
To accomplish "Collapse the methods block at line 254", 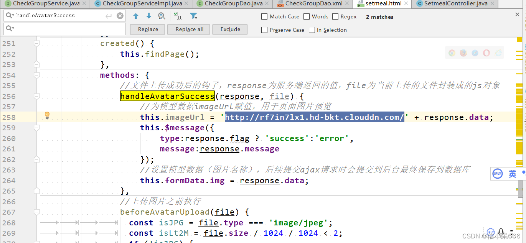I will [36, 75].
